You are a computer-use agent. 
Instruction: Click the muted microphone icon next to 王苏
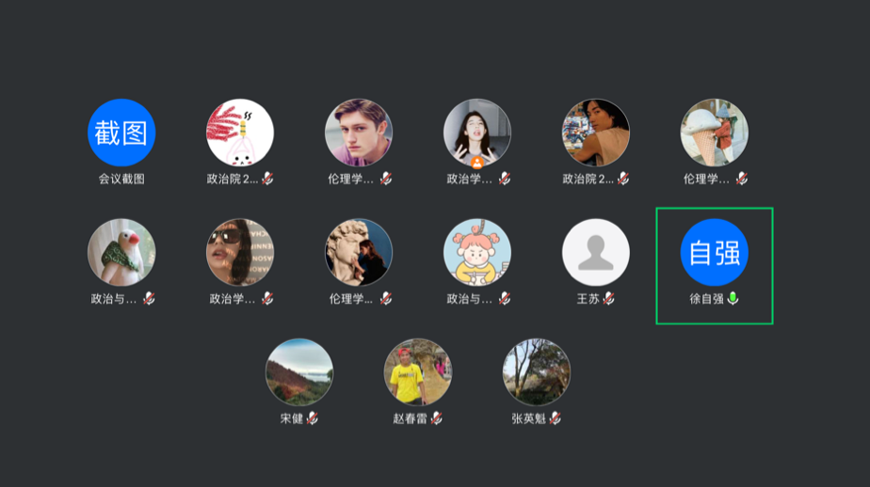tap(608, 298)
